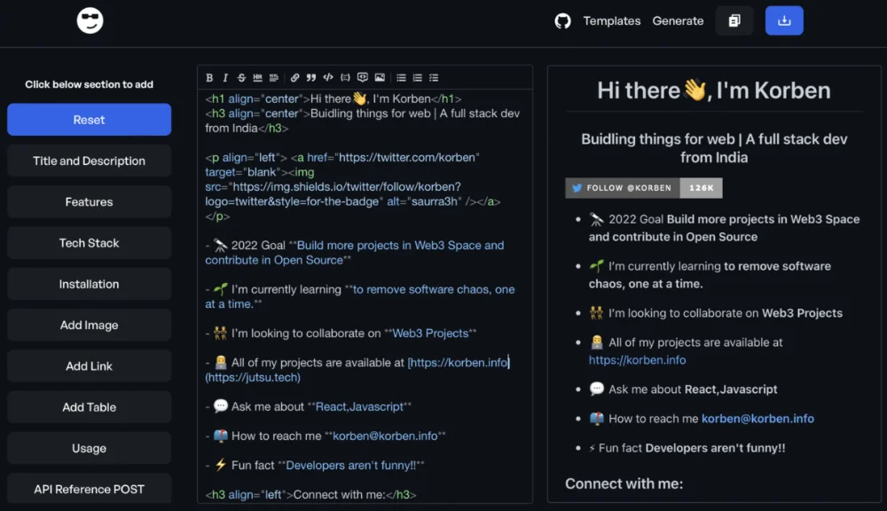The width and height of the screenshot is (887, 511).
Task: Insert an ordered numbered list
Action: point(418,77)
